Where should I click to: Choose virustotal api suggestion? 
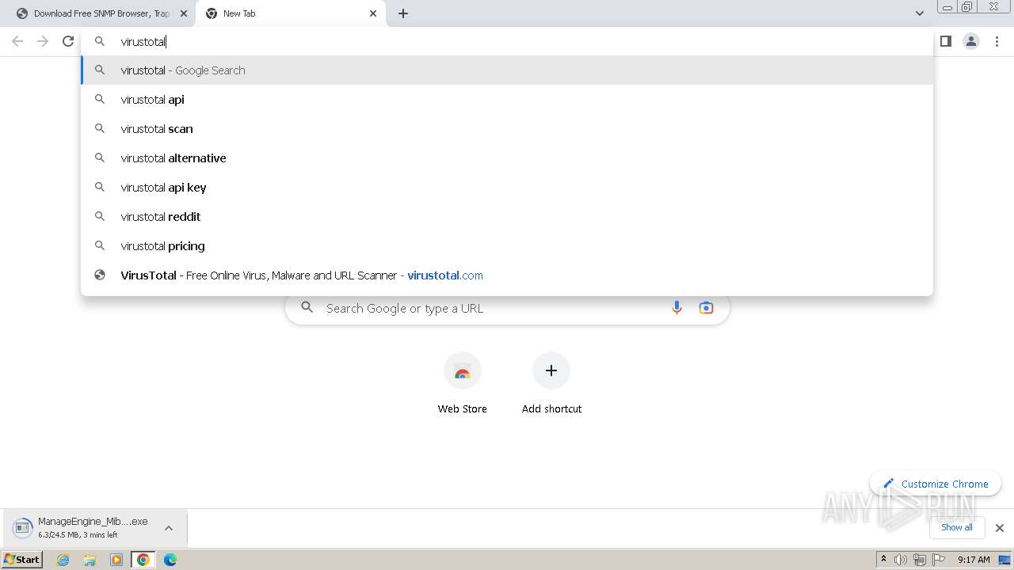pyautogui.click(x=507, y=100)
